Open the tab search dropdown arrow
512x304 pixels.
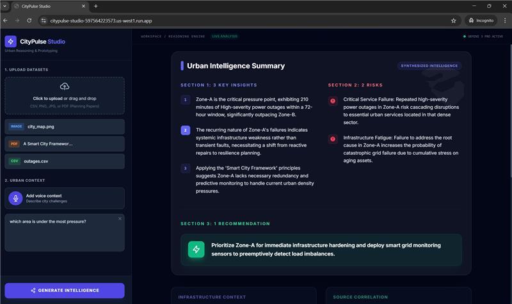pyautogui.click(x=4, y=6)
